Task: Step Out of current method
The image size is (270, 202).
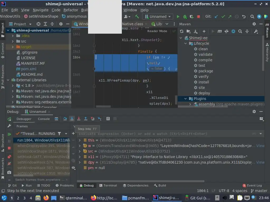Action: point(86,119)
